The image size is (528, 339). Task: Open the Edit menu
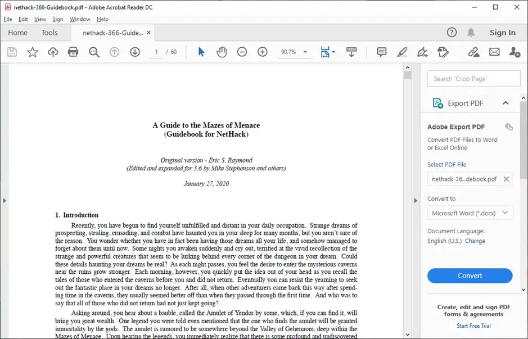(23, 19)
